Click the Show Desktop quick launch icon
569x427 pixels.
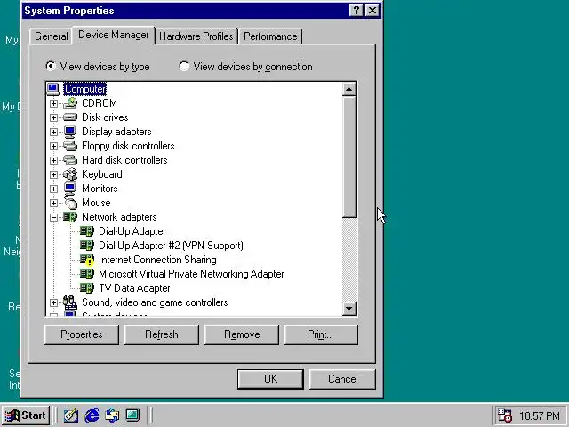click(x=71, y=415)
